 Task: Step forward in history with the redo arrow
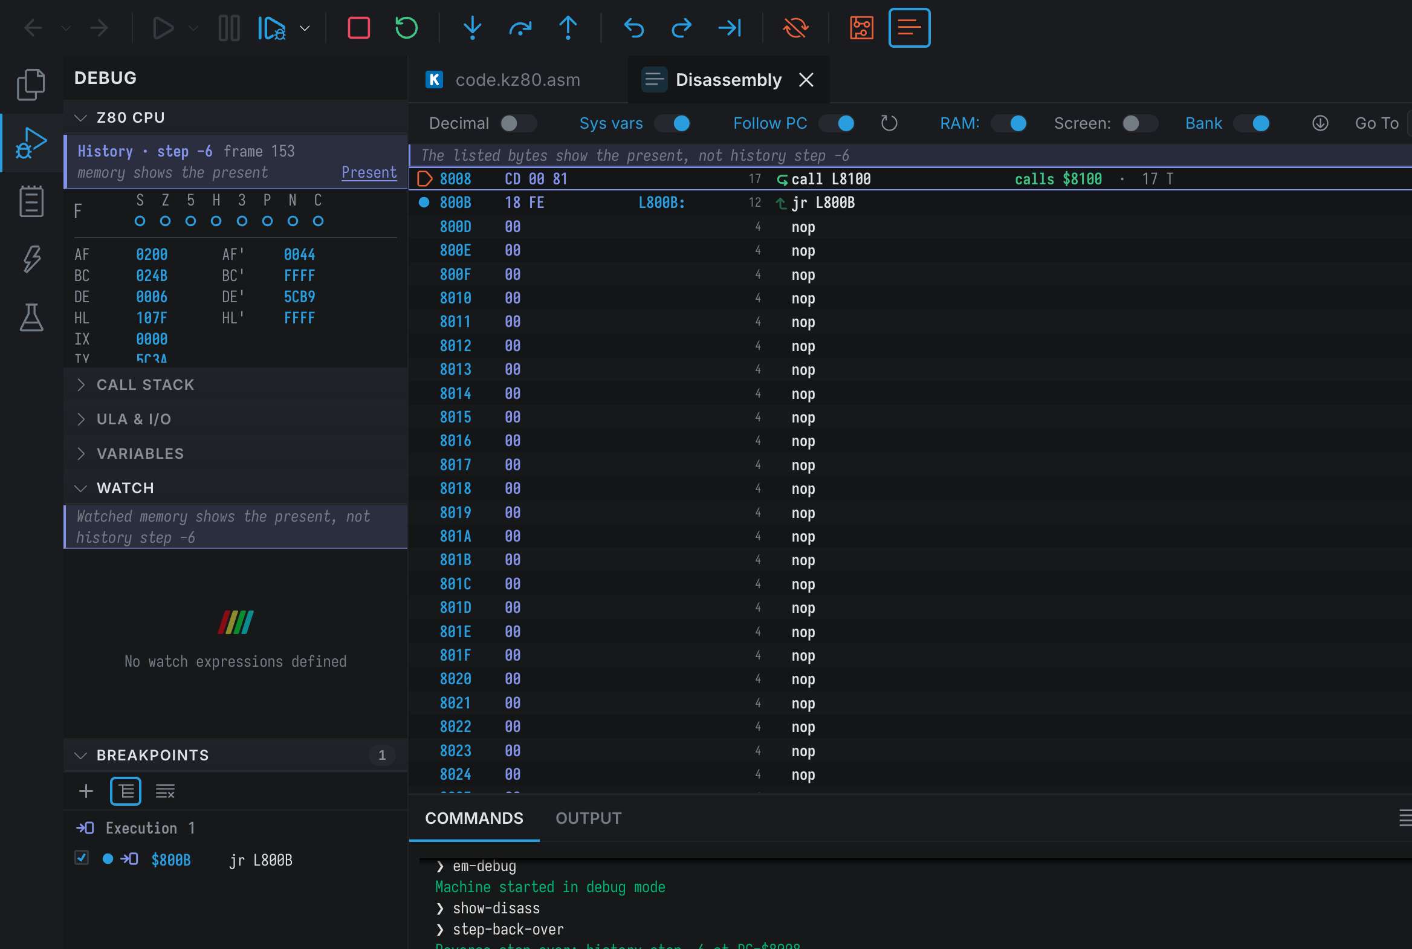[681, 28]
